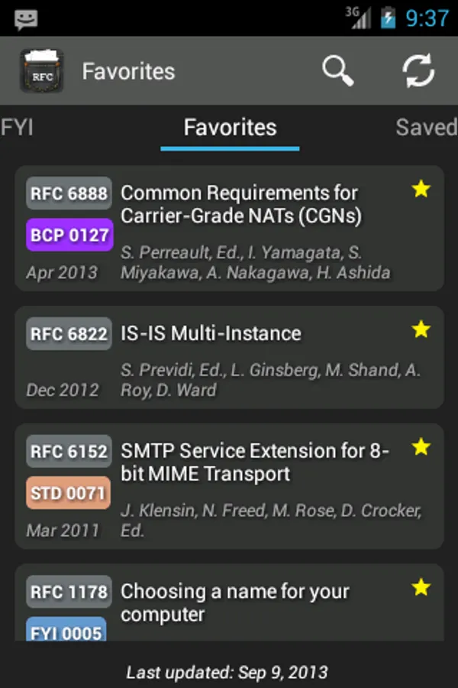Open SMTP Service Extension for 8-bit MIME Transport
458x688 pixels.
point(255,462)
